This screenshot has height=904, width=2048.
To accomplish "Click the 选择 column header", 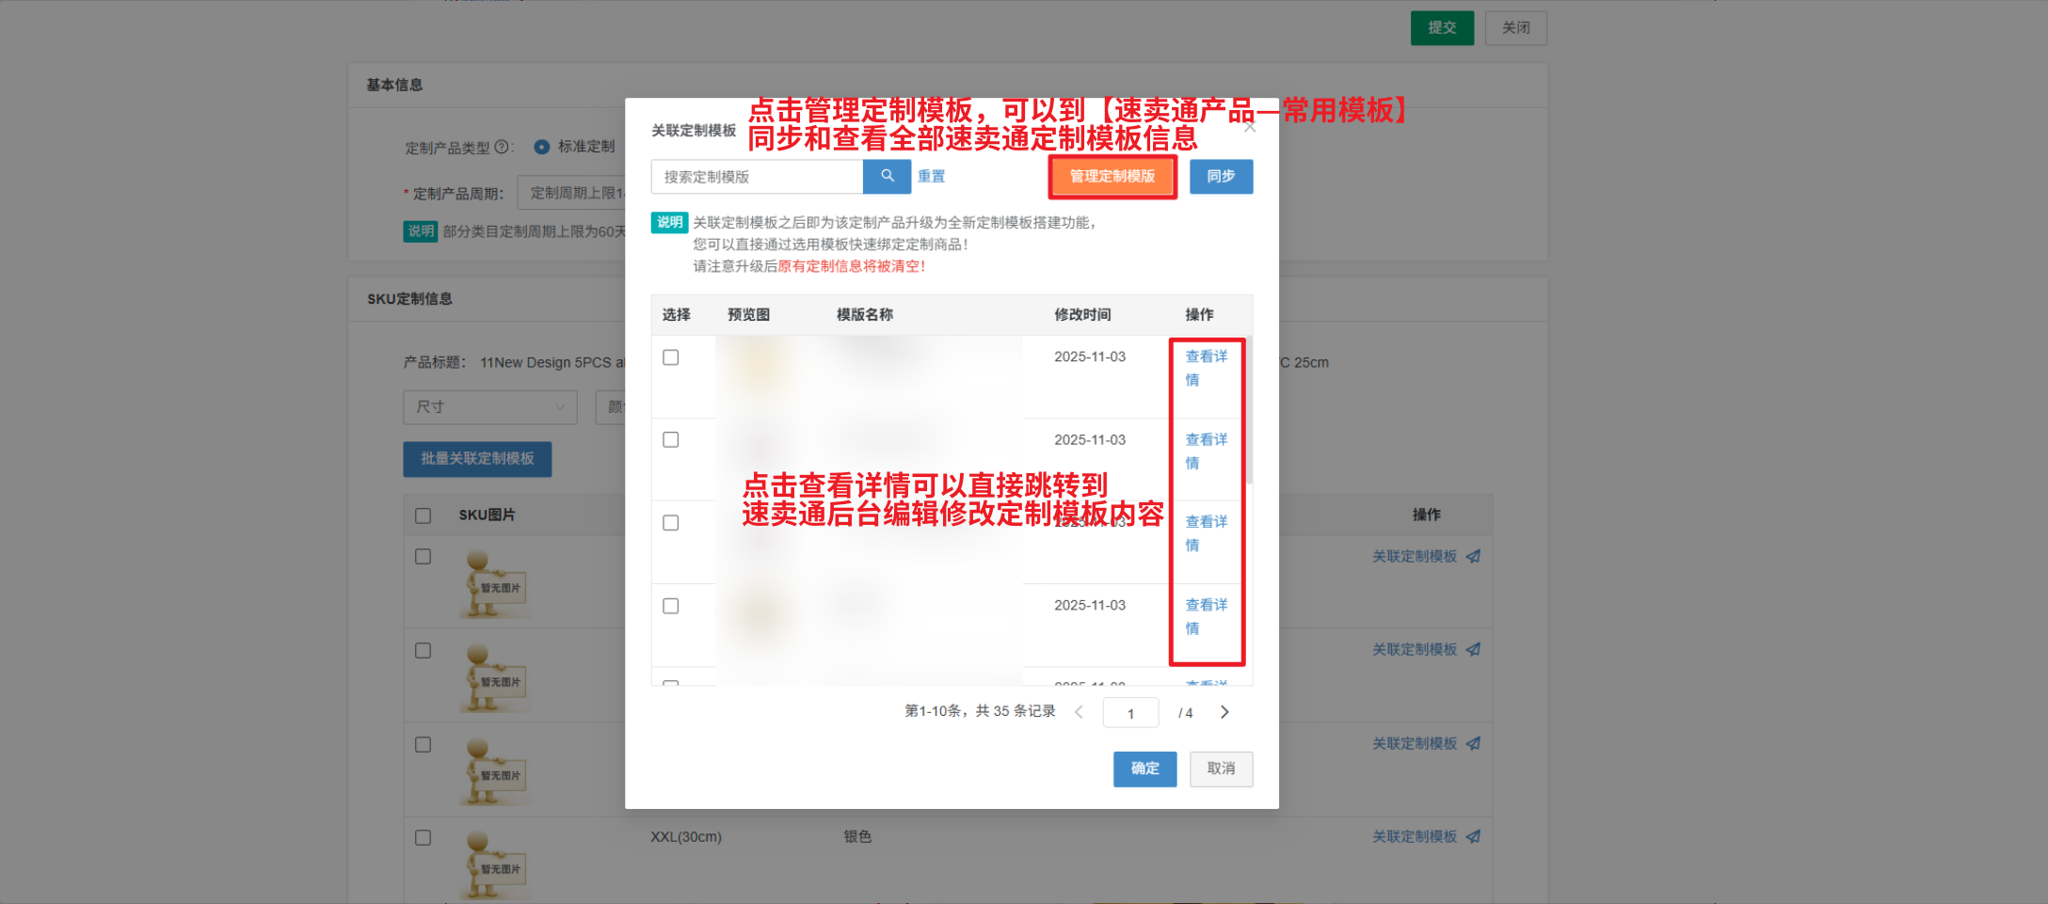I will pos(676,314).
